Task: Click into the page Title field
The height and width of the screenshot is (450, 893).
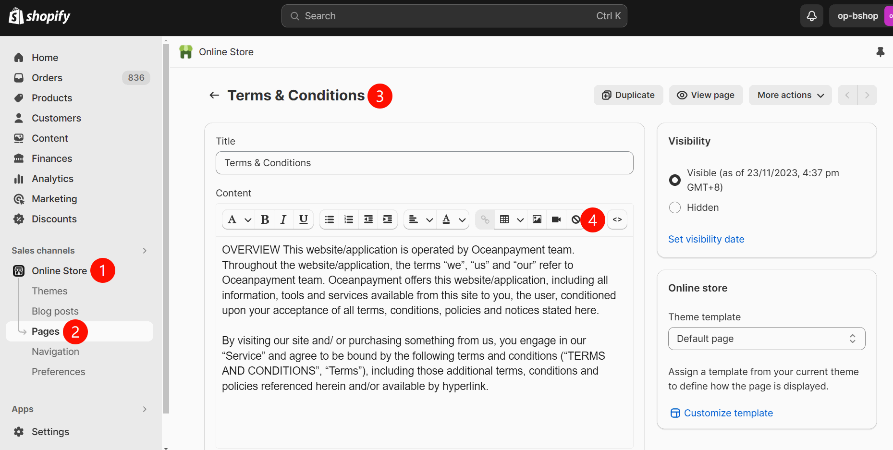Action: point(424,163)
